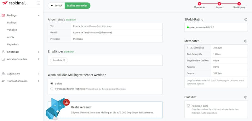
Task: Open help icon beside Metadaten
Action: (x=245, y=41)
